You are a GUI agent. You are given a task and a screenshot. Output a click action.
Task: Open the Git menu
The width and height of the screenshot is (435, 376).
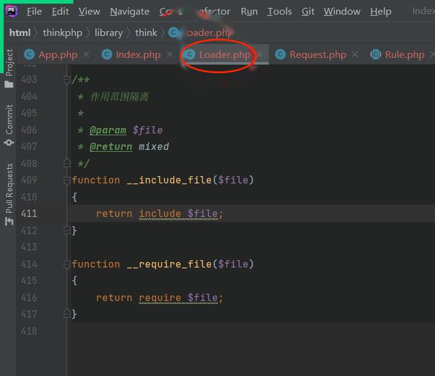click(308, 12)
